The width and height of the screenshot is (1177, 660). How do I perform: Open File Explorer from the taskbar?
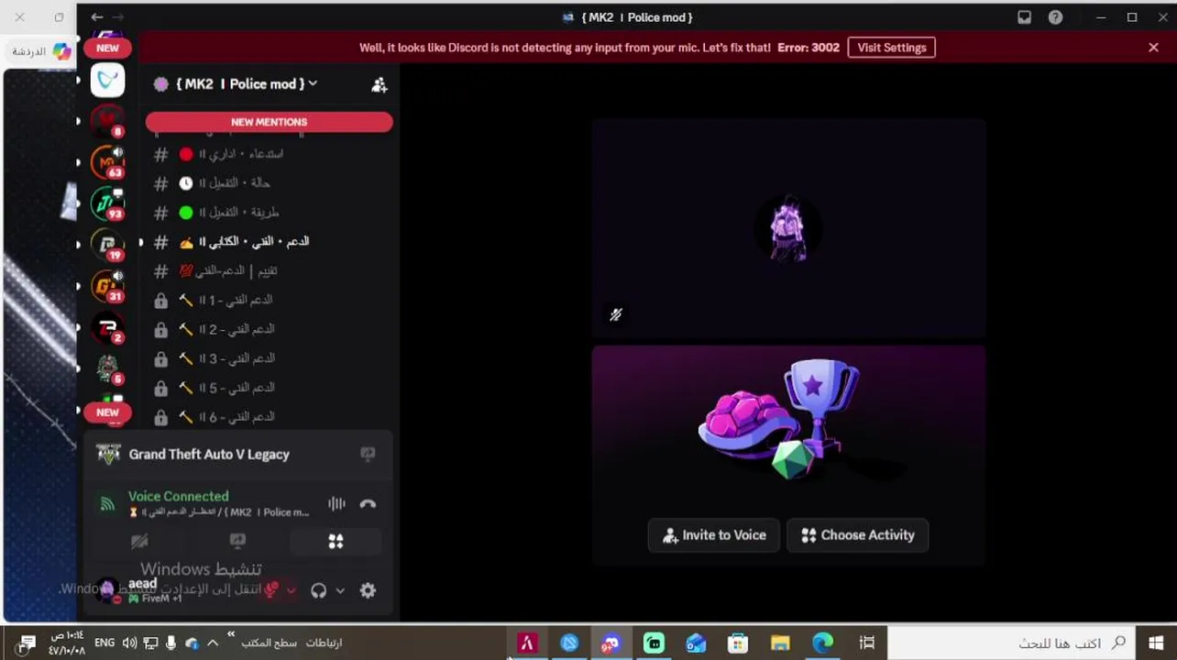click(780, 643)
